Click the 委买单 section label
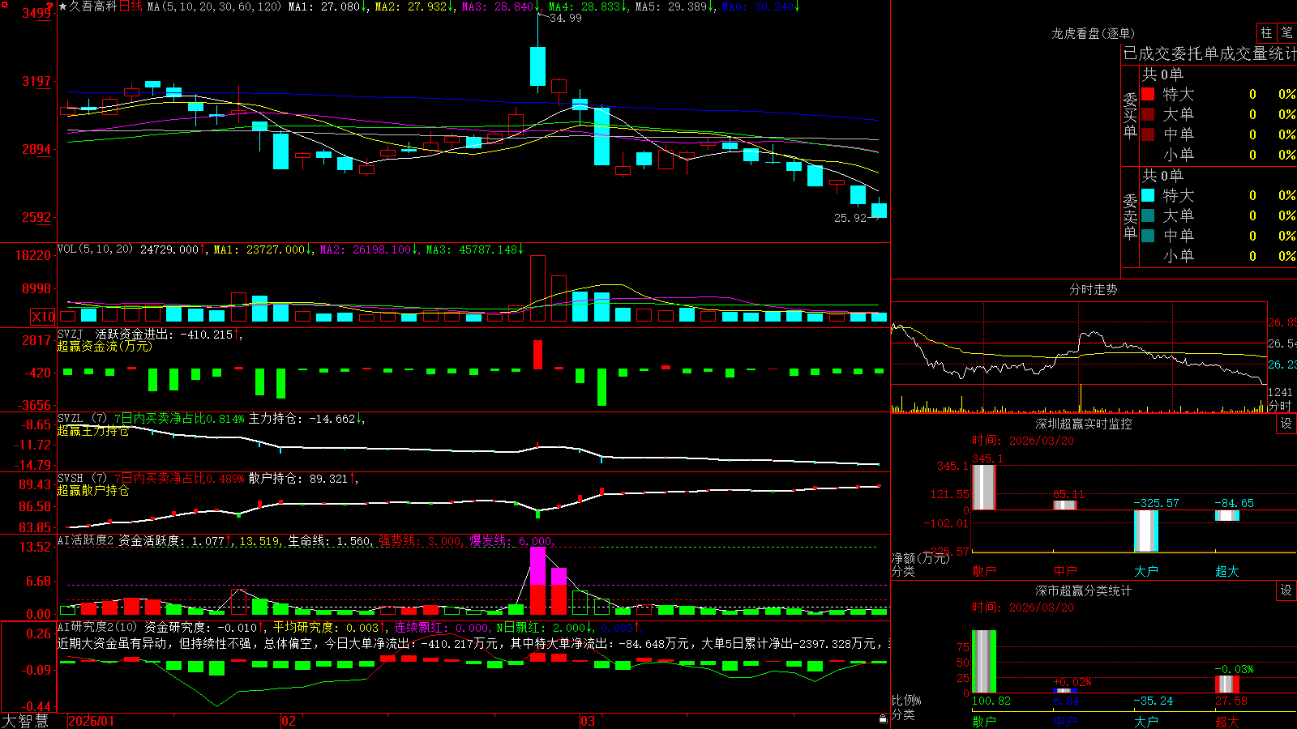The width and height of the screenshot is (1297, 729). click(1130, 115)
